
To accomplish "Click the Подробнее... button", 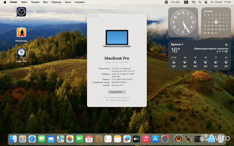I will 117,92.
